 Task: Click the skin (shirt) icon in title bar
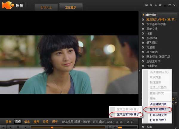click(151, 5)
